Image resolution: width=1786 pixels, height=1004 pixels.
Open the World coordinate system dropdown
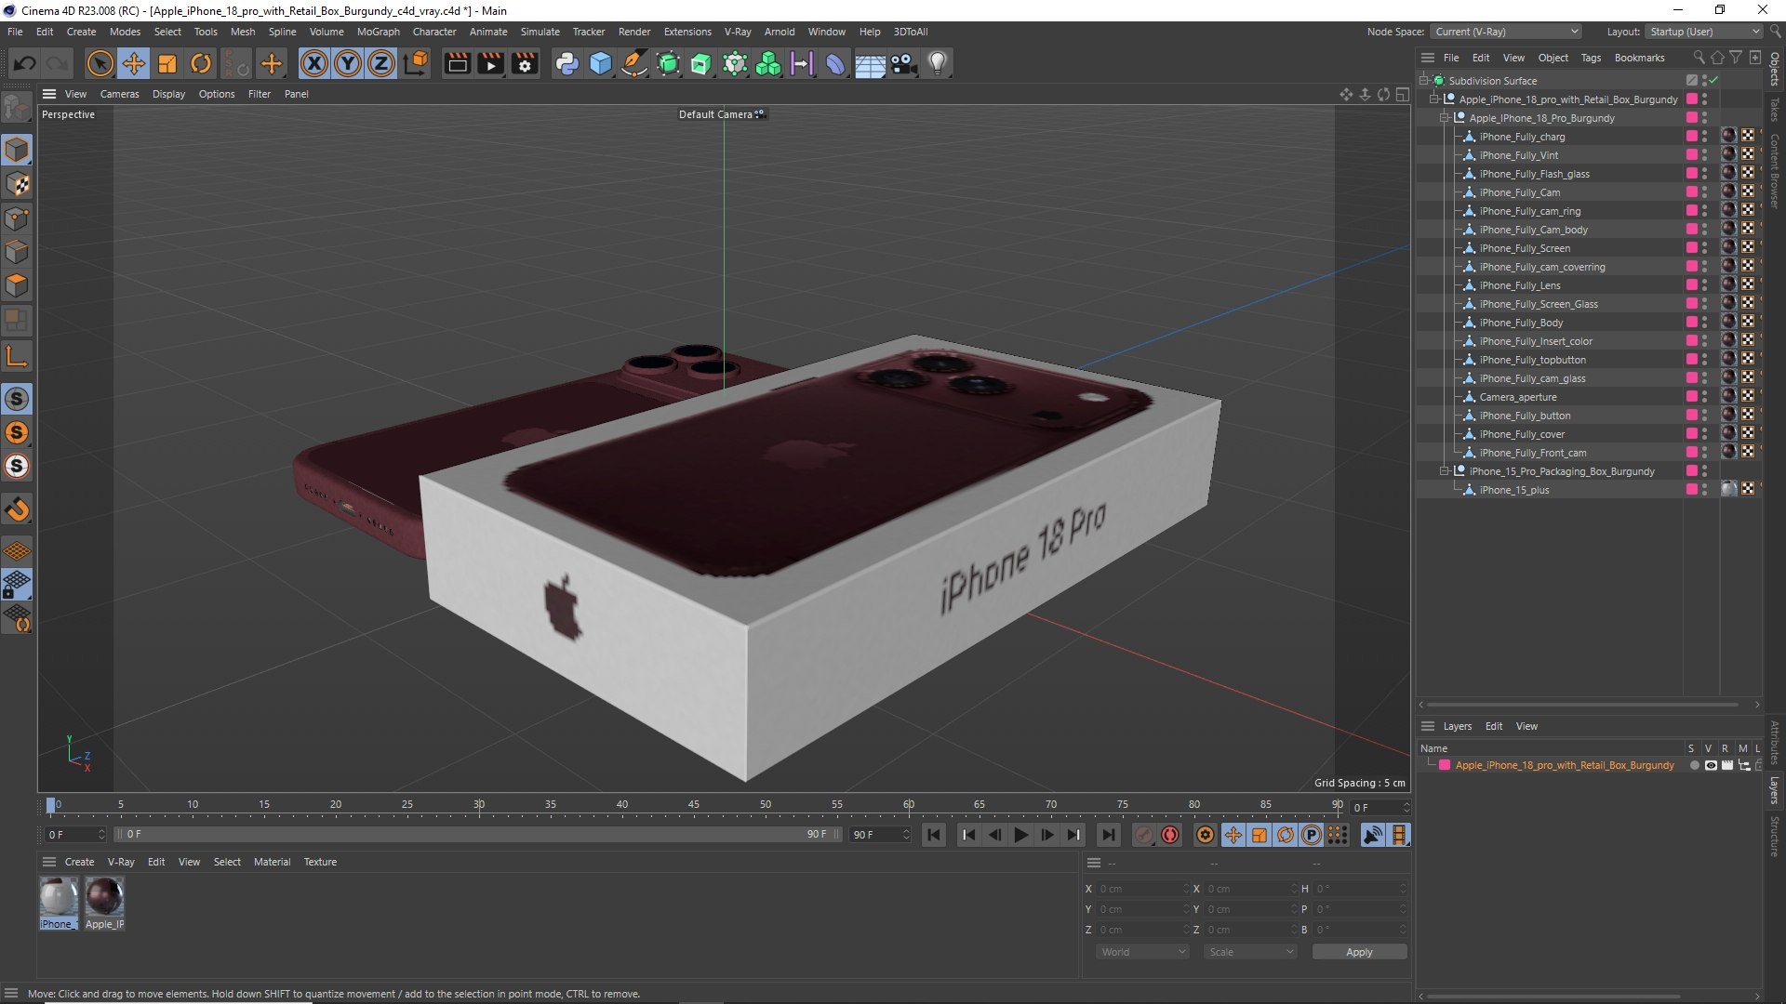click(1142, 952)
